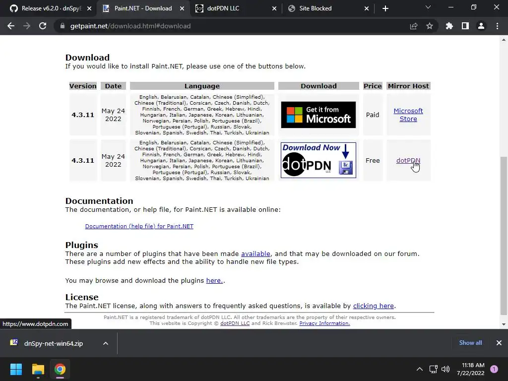This screenshot has height=381, width=508.
Task: Open File Explorer from taskbar
Action: 38,369
